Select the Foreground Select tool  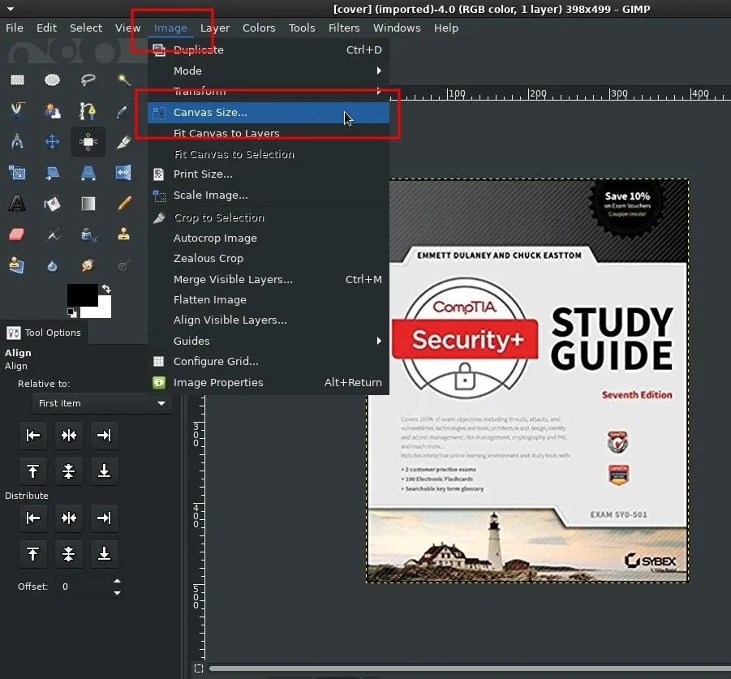coord(52,111)
